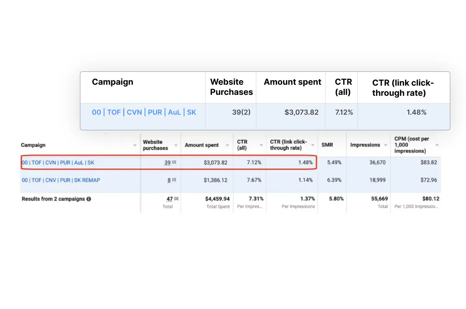Click the underlined 39 website purchases value

point(168,163)
